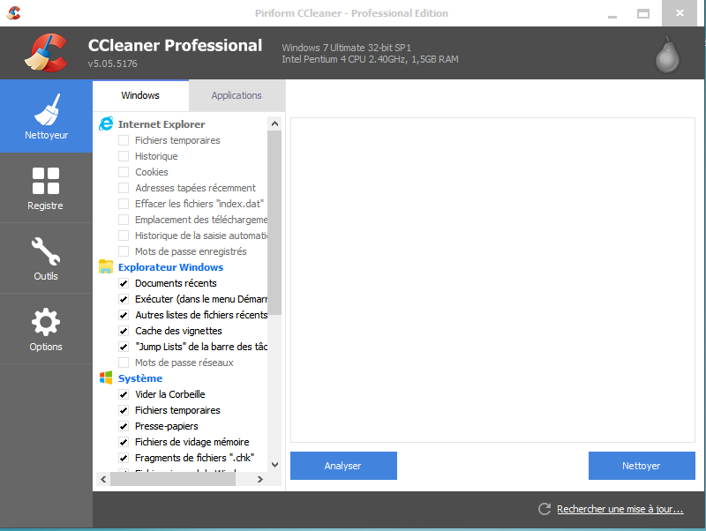Click the horizontal scrollbar thumb
706x531 pixels.
click(173, 479)
